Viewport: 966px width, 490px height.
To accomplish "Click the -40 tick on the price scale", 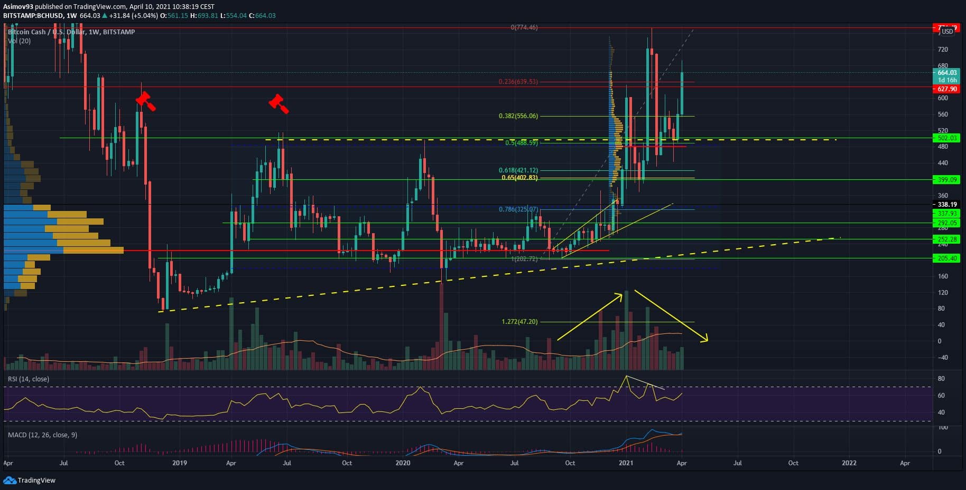I will point(943,358).
